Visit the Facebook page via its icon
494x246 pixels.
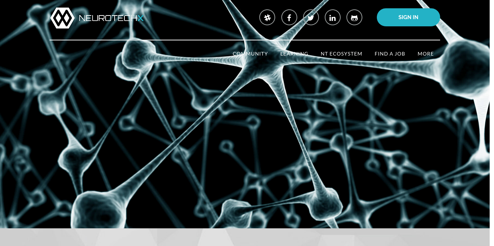289,18
